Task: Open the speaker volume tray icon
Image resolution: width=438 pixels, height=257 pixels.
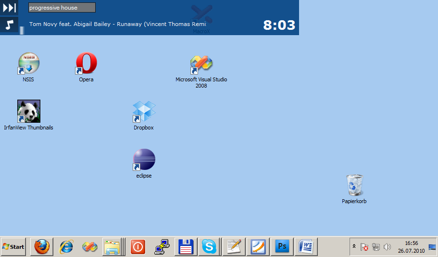Action: click(387, 247)
